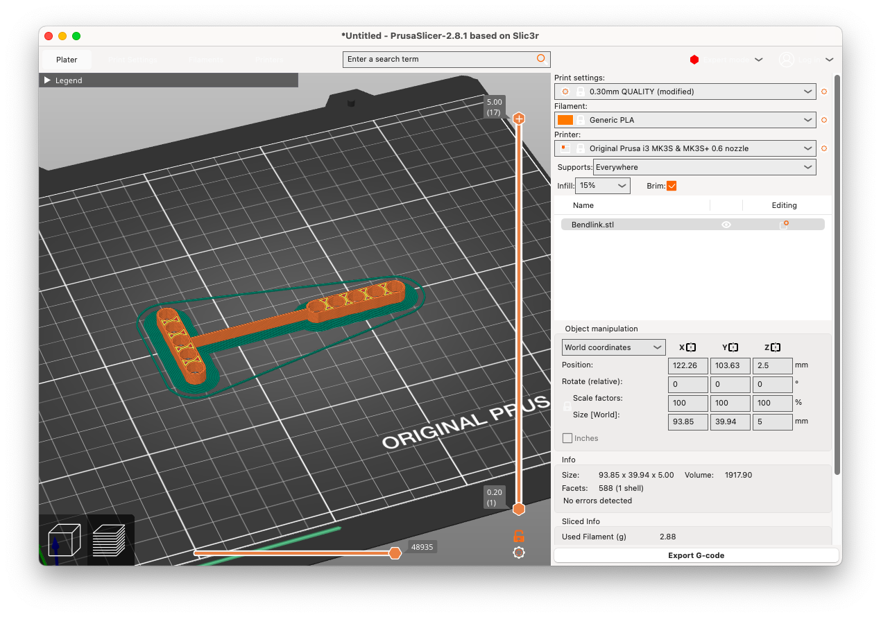Select the Plater tab
The image size is (881, 617).
[67, 60]
